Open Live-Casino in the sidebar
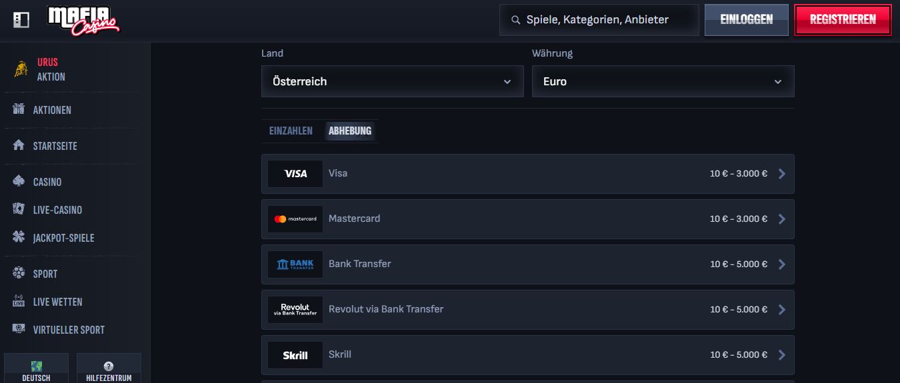This screenshot has width=900, height=383. coord(58,210)
